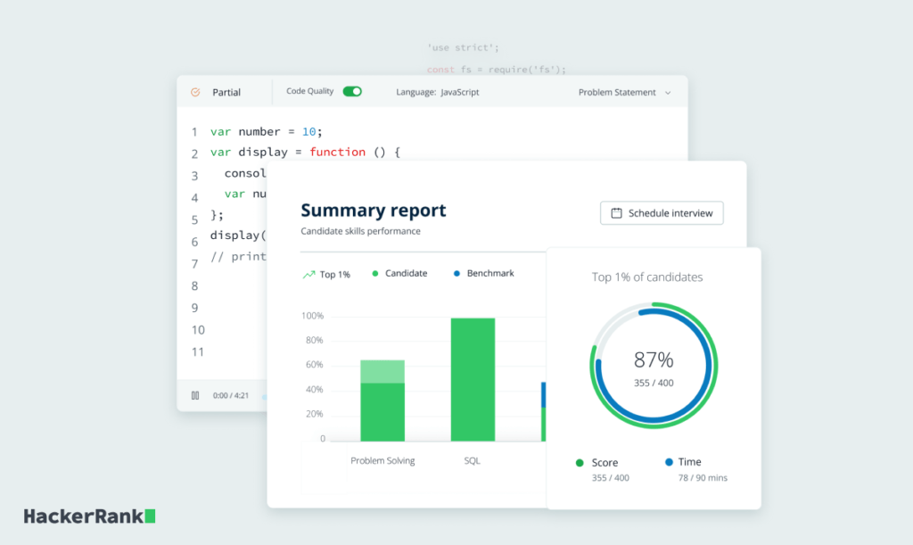Screen dimensions: 913x545
Task: Open the Problem Statement dropdown
Action: coord(625,92)
